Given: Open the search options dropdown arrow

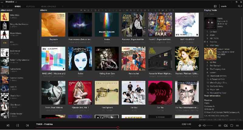Looking at the screenshot, I should click(241, 6).
